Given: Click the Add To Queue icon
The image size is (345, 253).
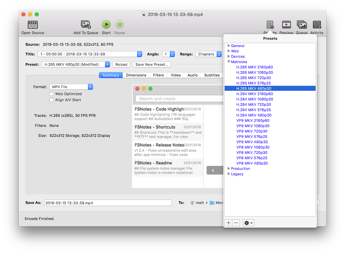Looking at the screenshot, I should pos(86,24).
